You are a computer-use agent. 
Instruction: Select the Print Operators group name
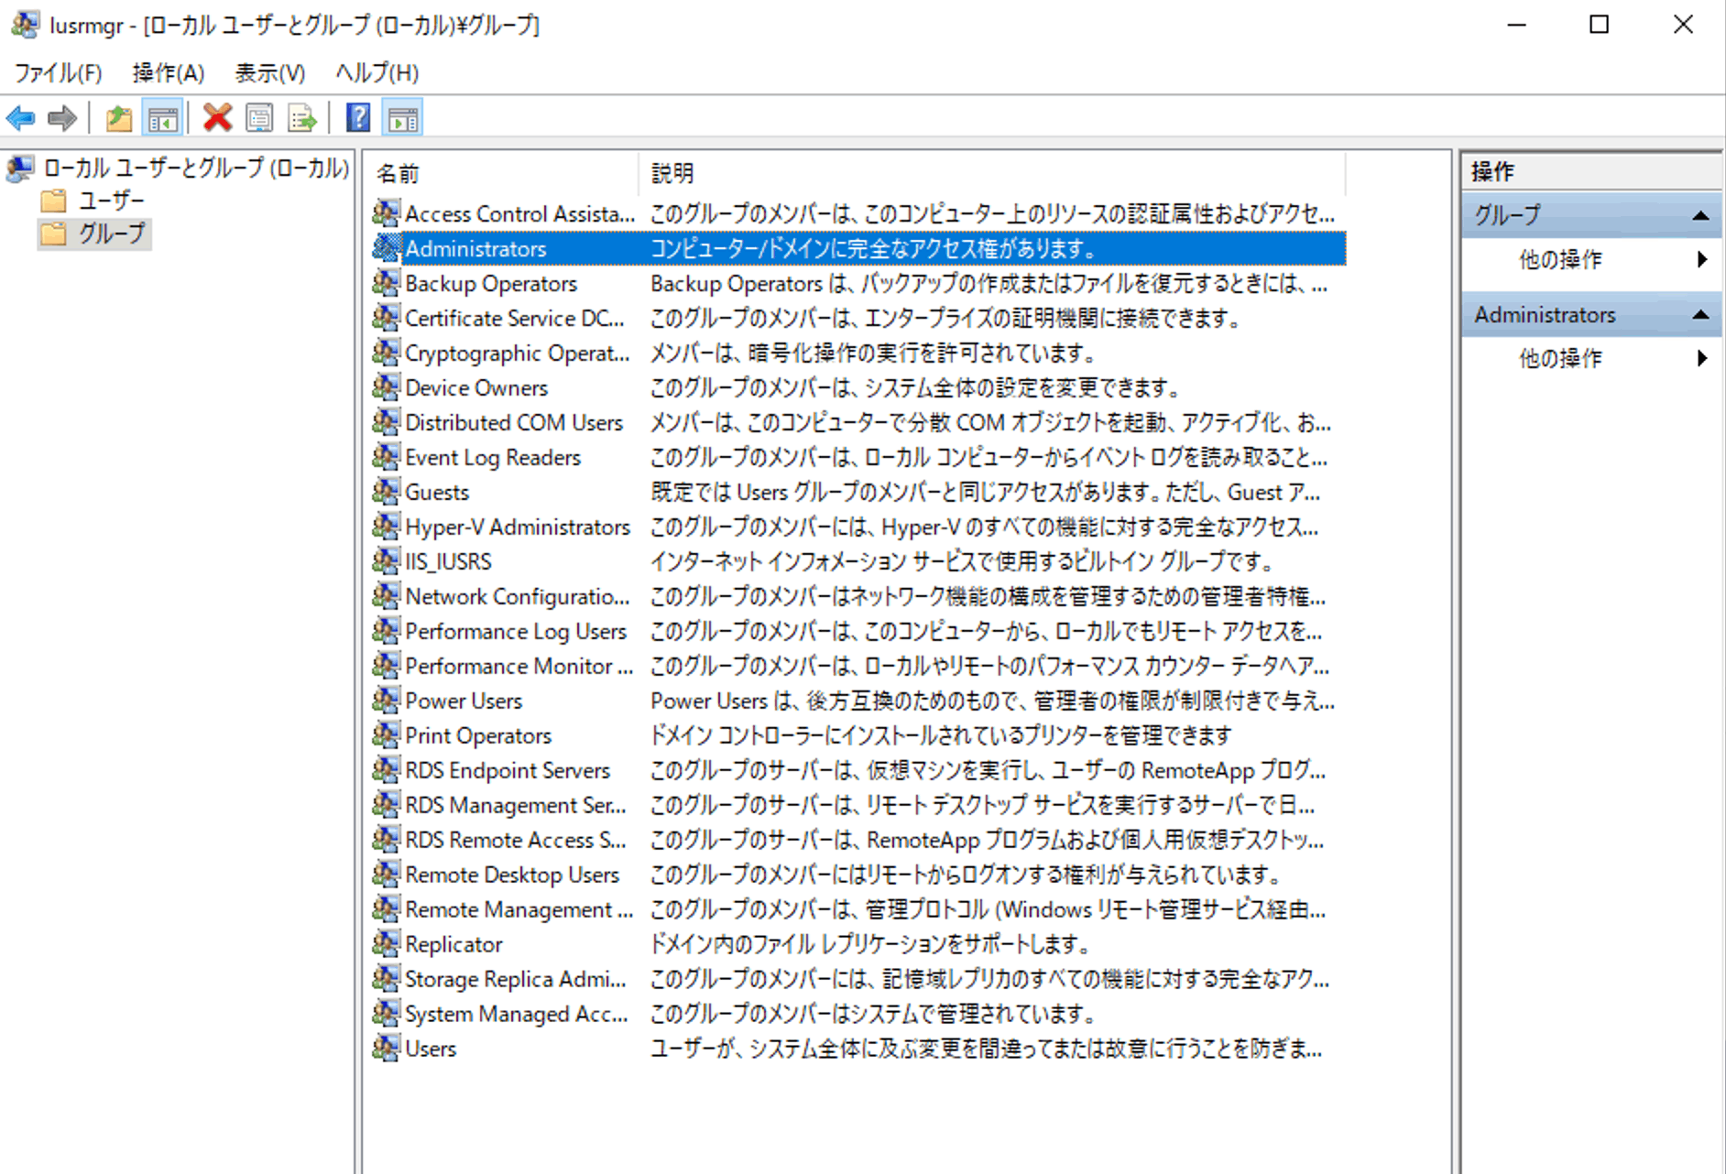click(478, 735)
